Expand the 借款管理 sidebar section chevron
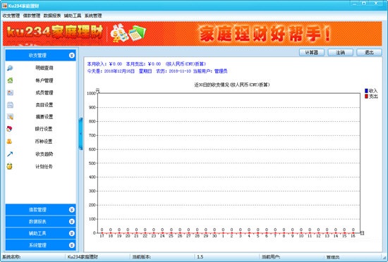This screenshot has height=262, width=388. 72,210
